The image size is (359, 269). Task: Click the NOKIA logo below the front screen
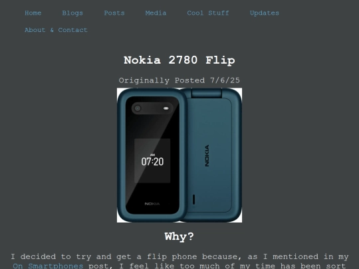[x=152, y=204]
